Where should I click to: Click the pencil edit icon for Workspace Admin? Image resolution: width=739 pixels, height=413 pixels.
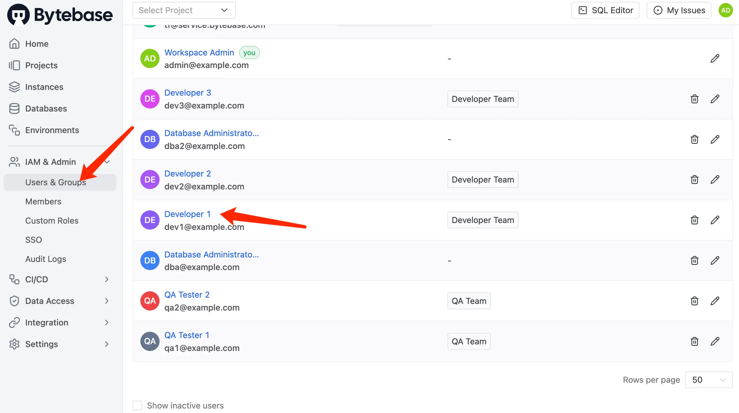(x=715, y=58)
